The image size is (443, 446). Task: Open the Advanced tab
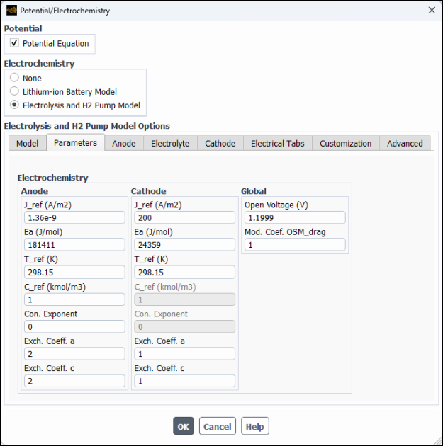405,143
